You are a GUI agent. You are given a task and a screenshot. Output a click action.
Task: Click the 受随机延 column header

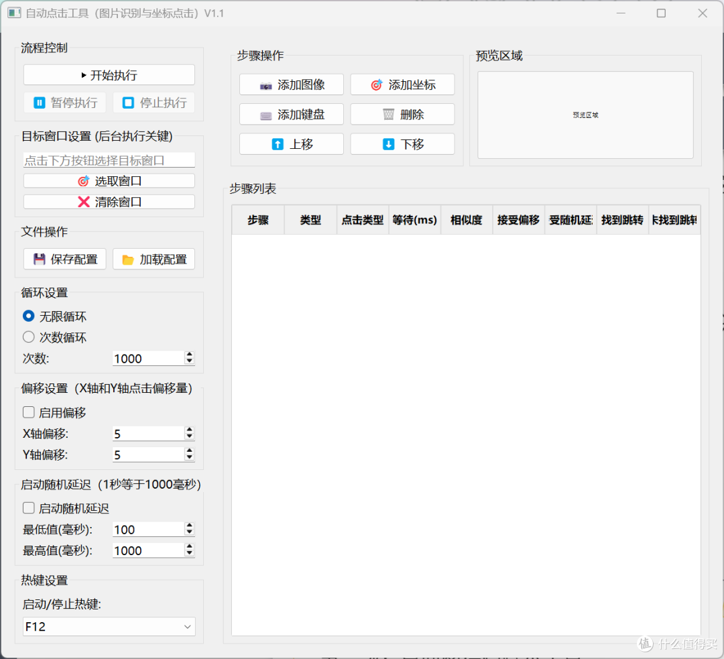(x=570, y=220)
